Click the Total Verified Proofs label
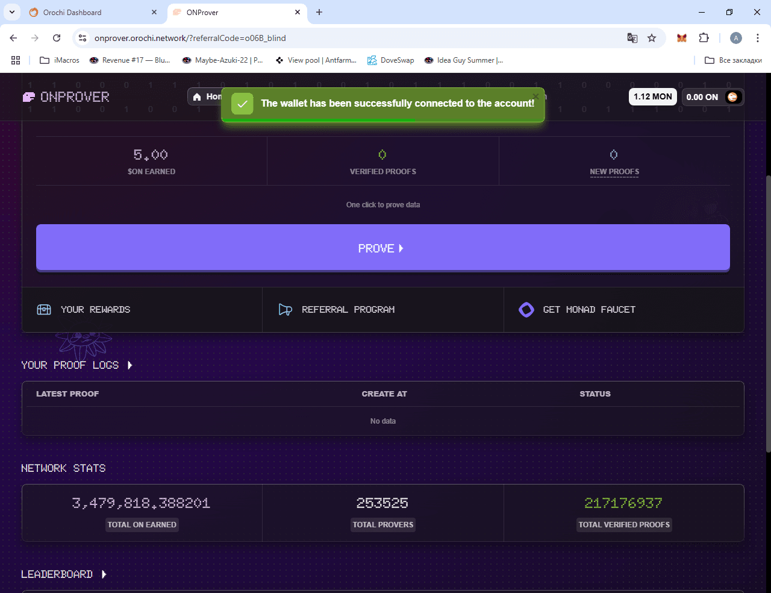Viewport: 771px width, 593px height. click(x=624, y=525)
